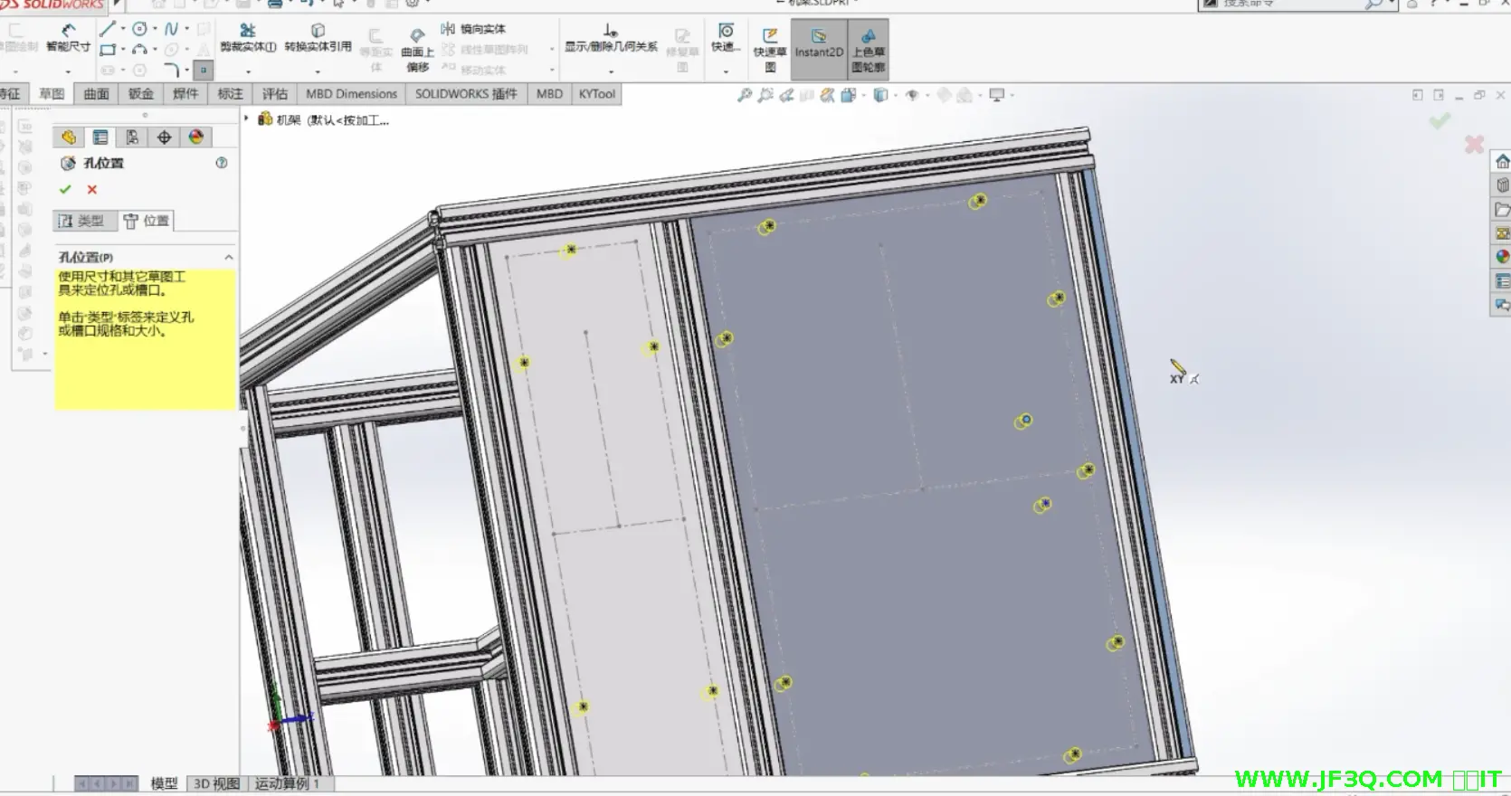Click the 剪裁实体 trim entities tool
The width and height of the screenshot is (1511, 796).
[x=248, y=38]
